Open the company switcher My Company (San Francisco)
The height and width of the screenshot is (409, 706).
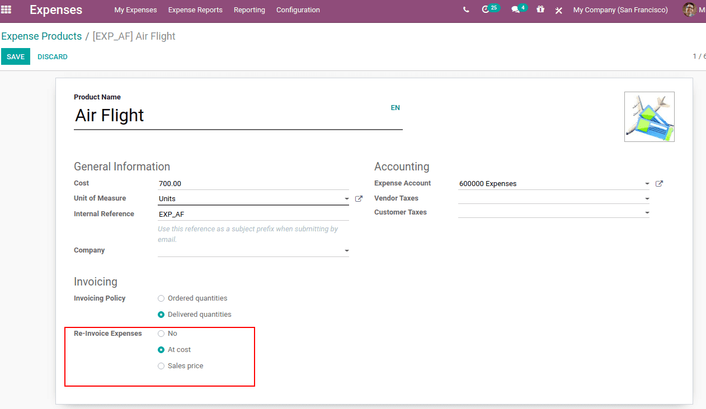620,10
